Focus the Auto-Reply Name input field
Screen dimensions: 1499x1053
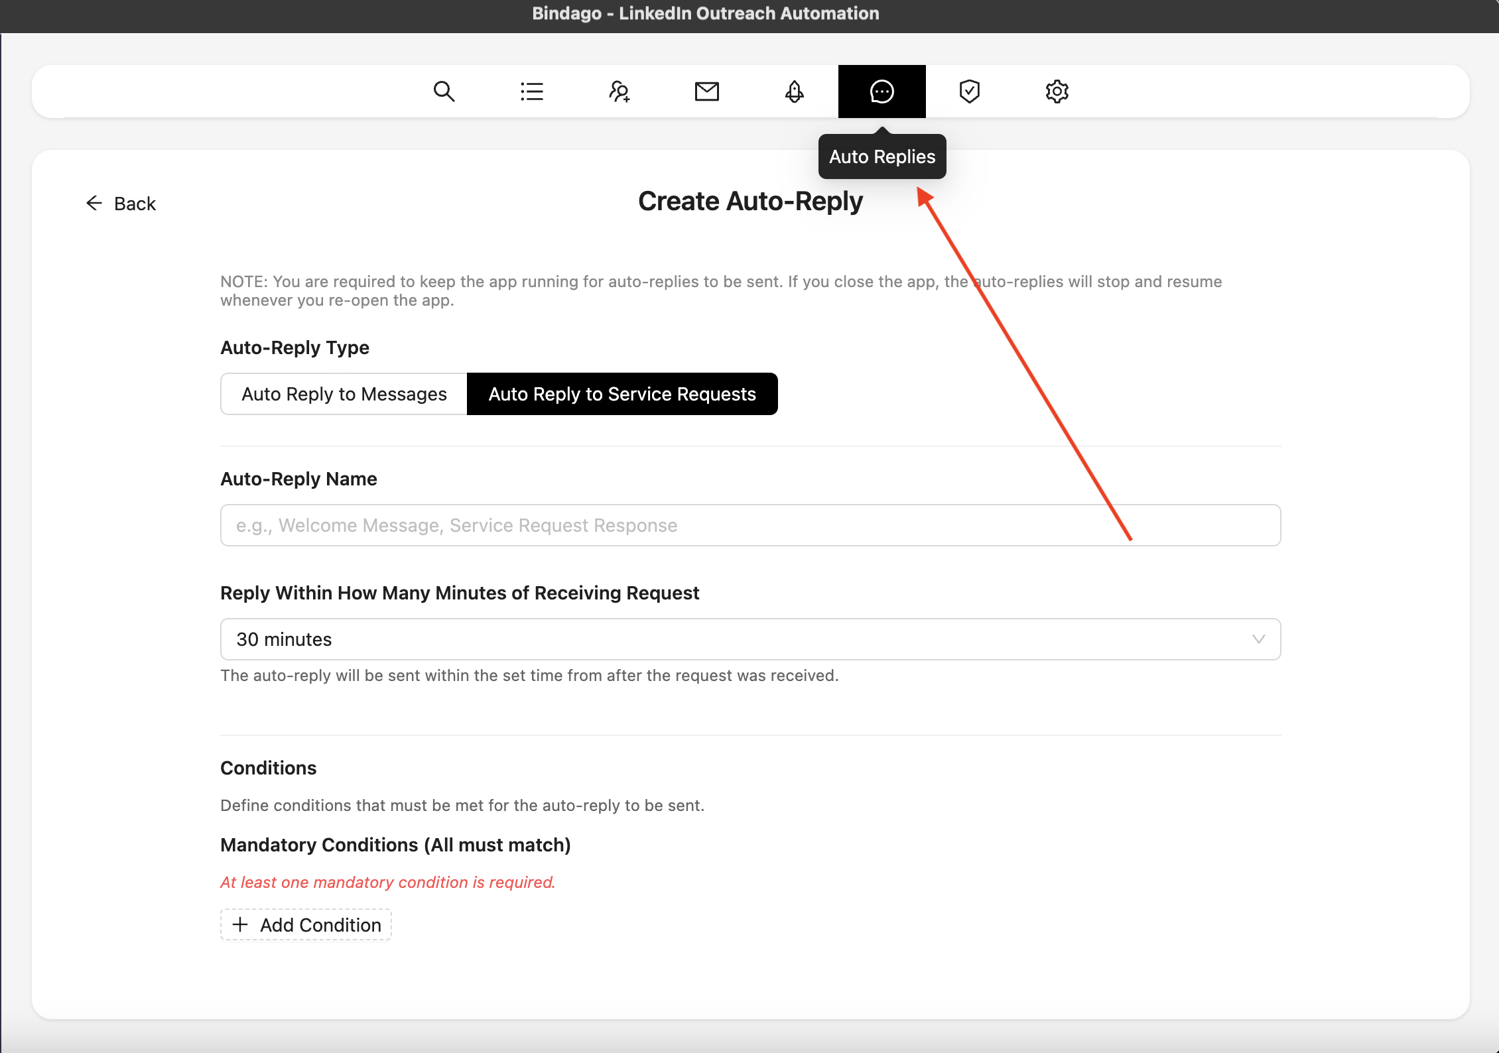click(750, 525)
